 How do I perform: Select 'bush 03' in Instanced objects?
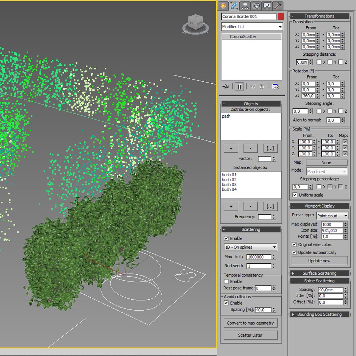coord(229,185)
